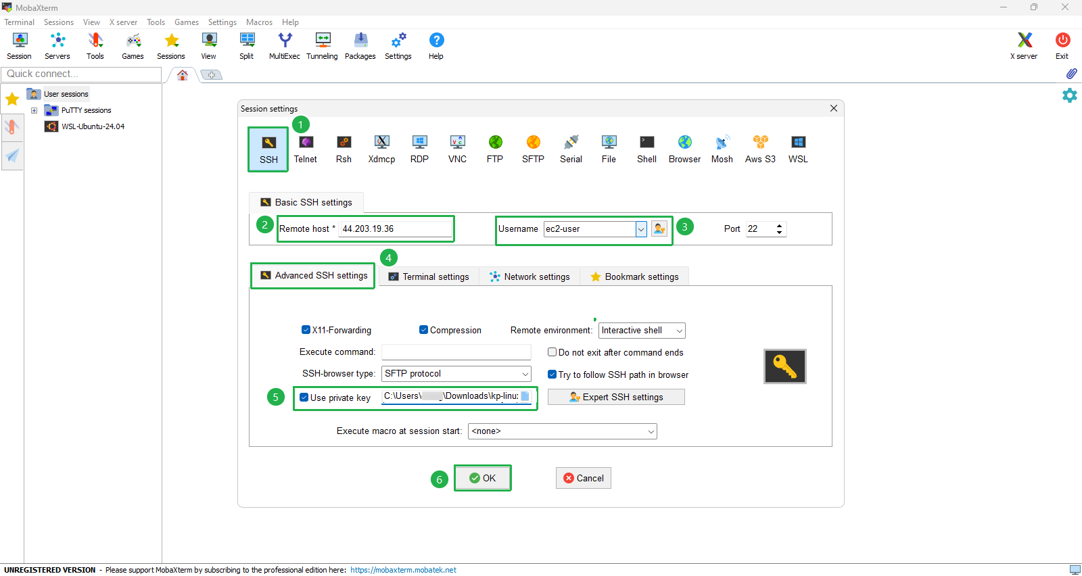
Task: Activate the Split toolbar icon
Action: [x=247, y=46]
